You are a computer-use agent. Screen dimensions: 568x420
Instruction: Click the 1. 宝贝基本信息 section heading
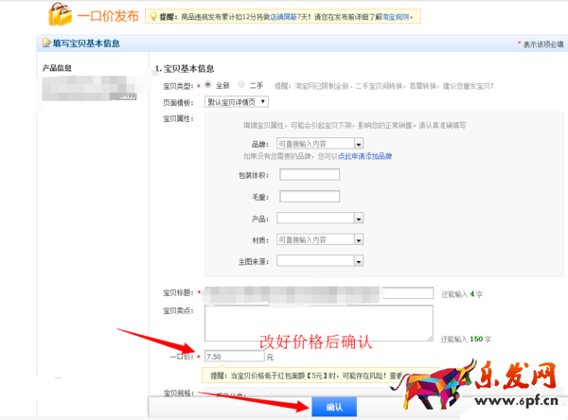[185, 68]
